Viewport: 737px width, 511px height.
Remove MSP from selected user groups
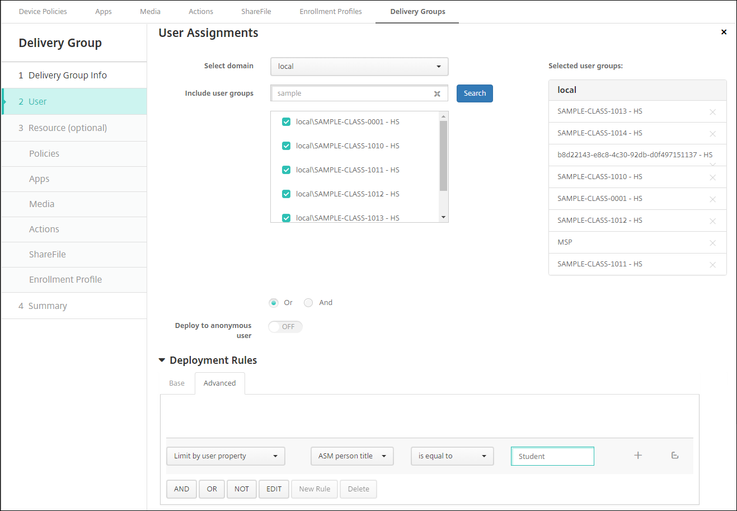click(x=712, y=243)
